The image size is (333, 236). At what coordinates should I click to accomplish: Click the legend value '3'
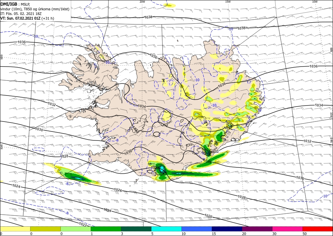point(122,234)
